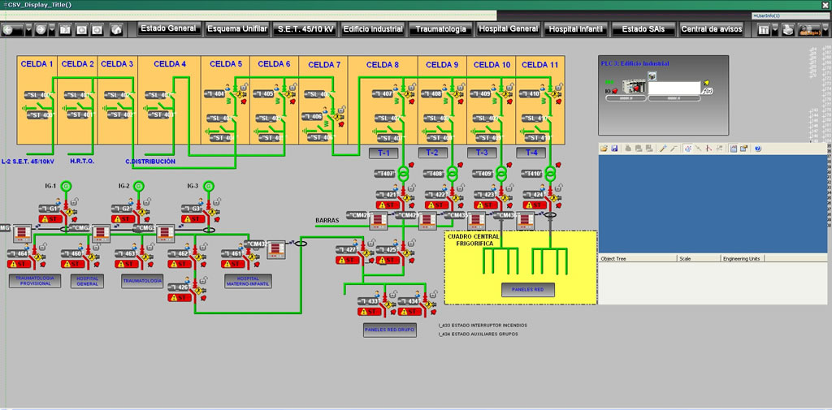Click the f(x) function icon in PLC panel
The image size is (832, 410).
[x=708, y=91]
